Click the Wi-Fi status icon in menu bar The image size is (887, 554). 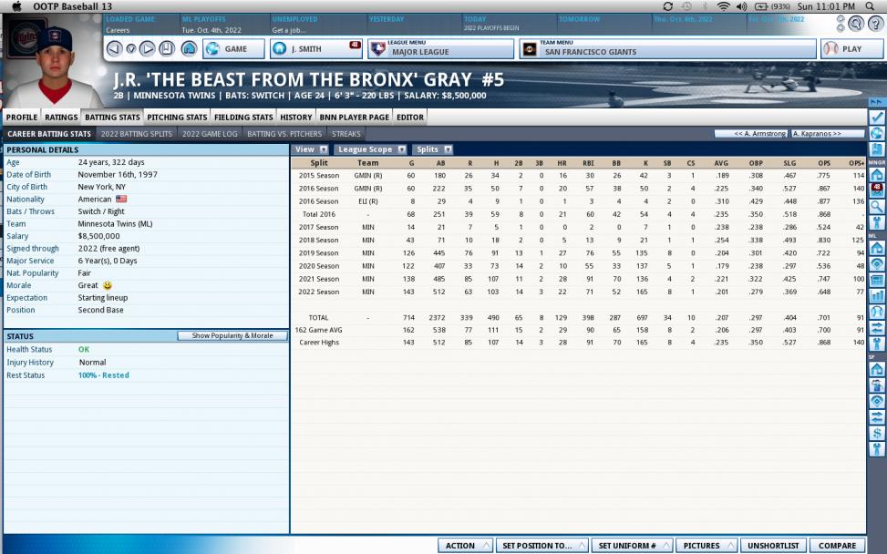point(723,6)
